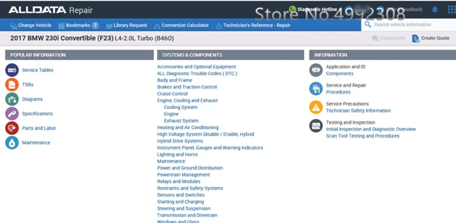This screenshot has width=456, height=223.
Task: Click the Application and ID icon
Action: (x=316, y=70)
